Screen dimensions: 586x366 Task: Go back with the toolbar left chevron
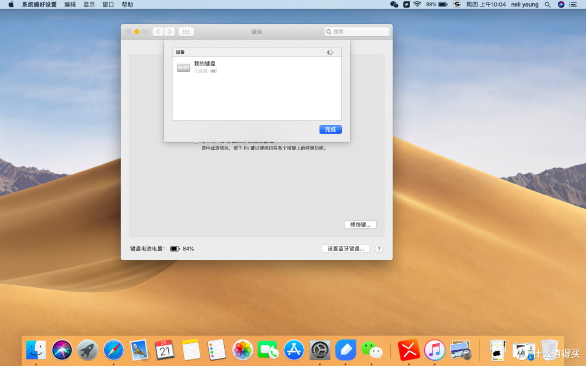point(158,32)
